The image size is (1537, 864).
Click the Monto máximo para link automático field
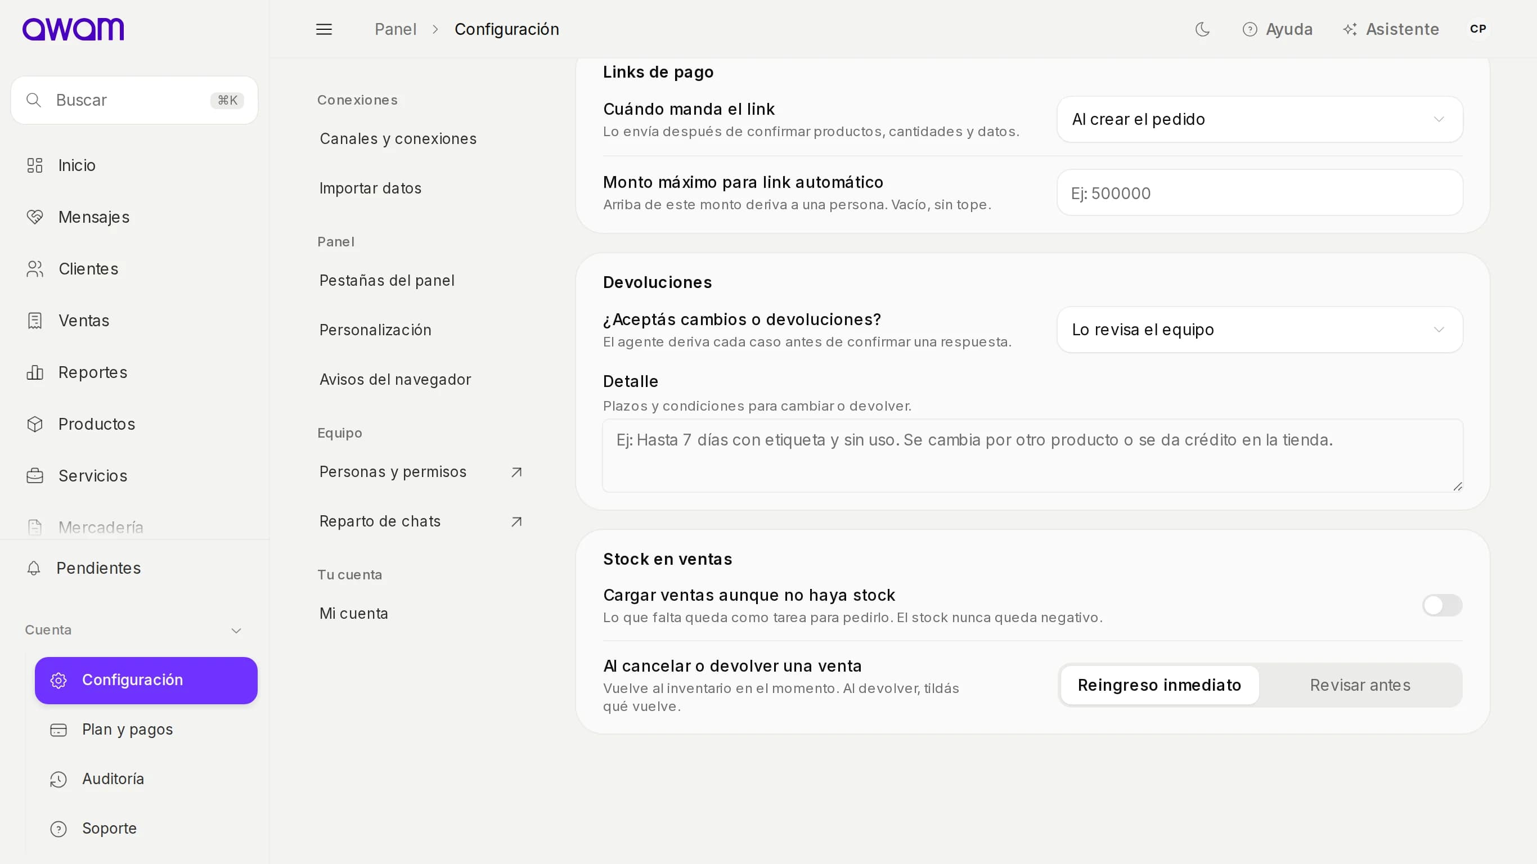pos(1260,193)
